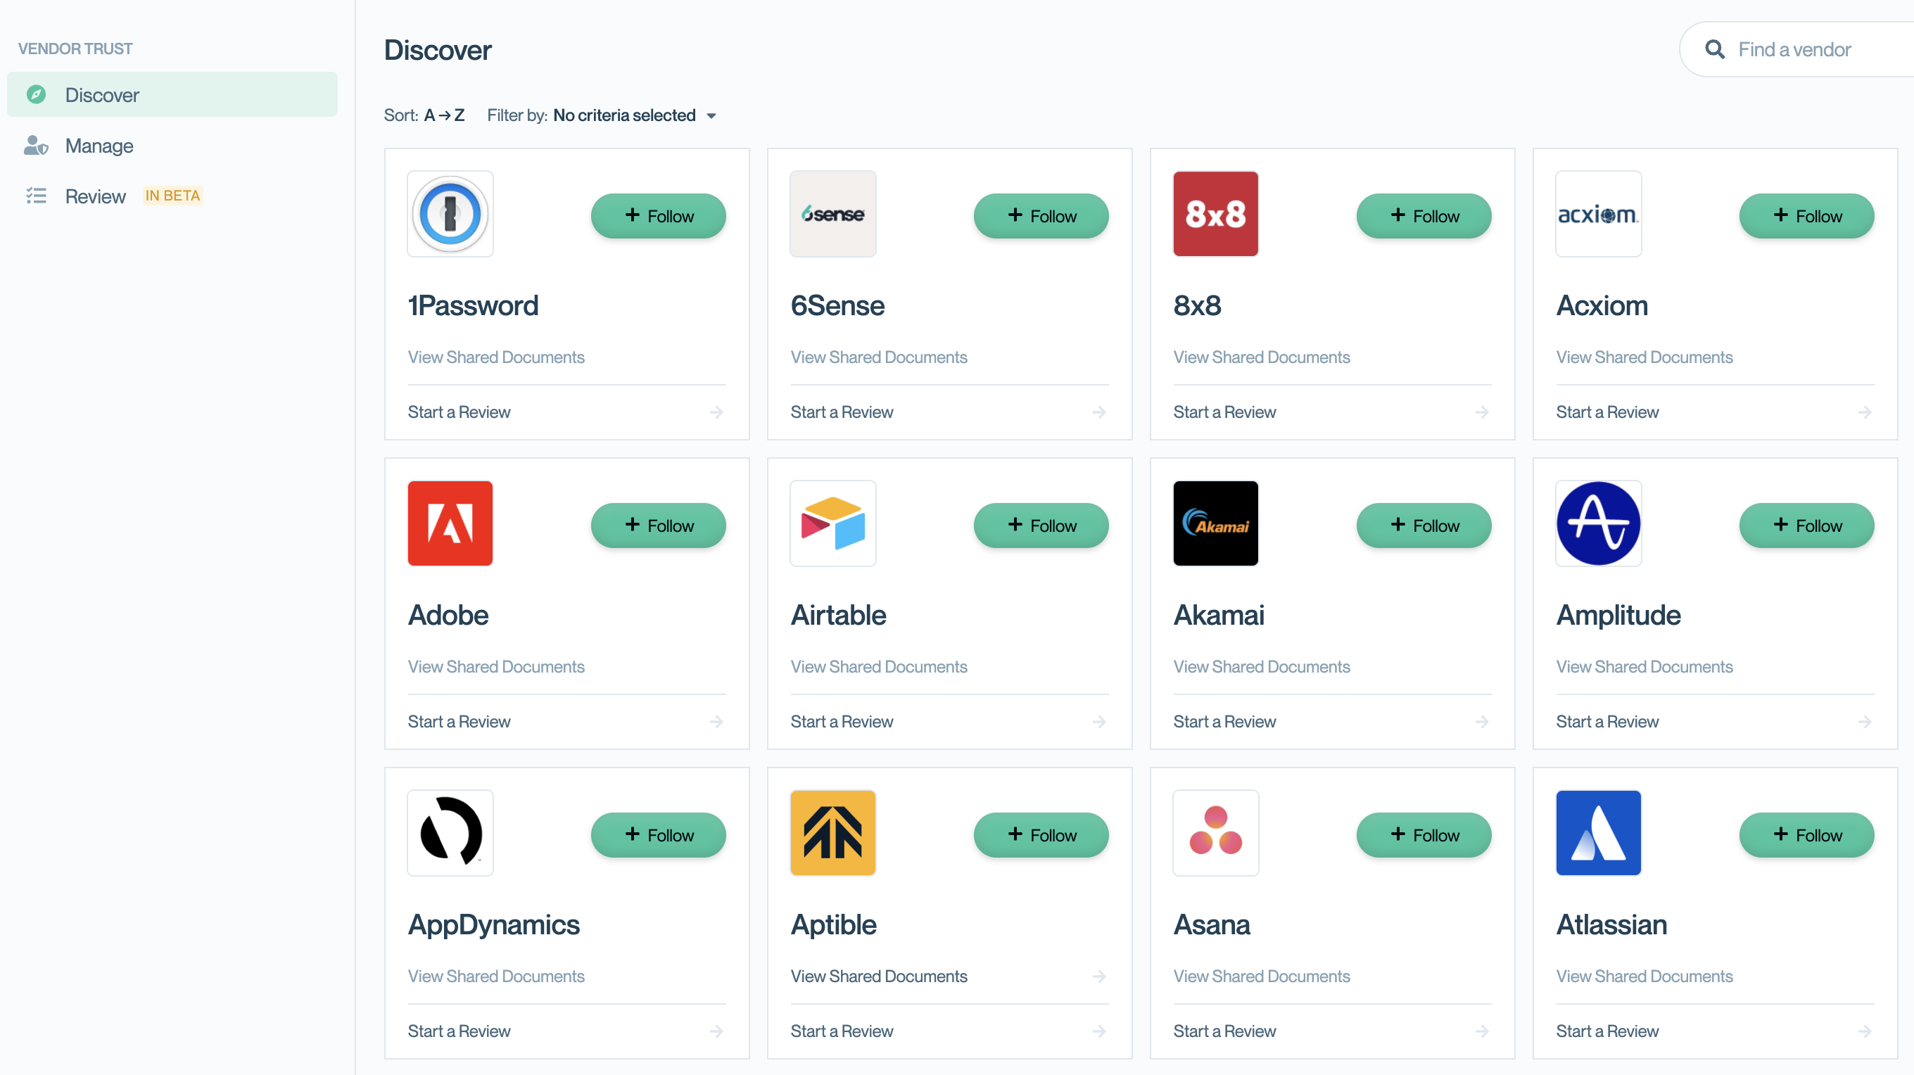Click the 6sense logo thumbnail
1914x1075 pixels.
[x=833, y=214]
